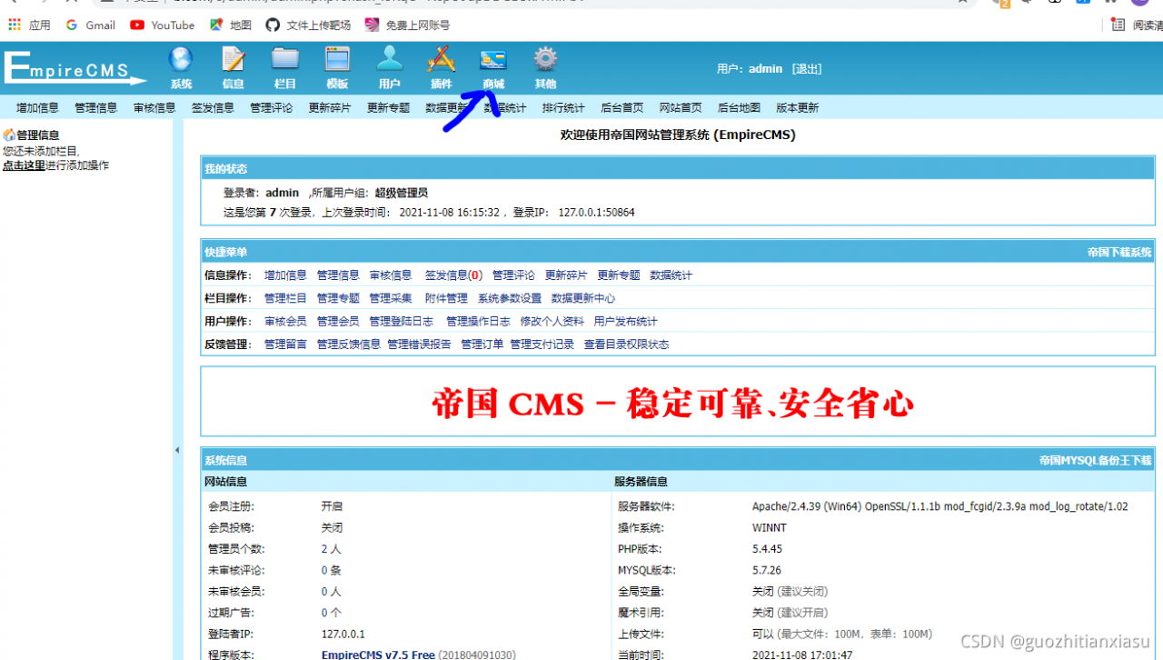The height and width of the screenshot is (660, 1163).
Task: Select 版本更新 in the submenu bar
Action: click(797, 107)
